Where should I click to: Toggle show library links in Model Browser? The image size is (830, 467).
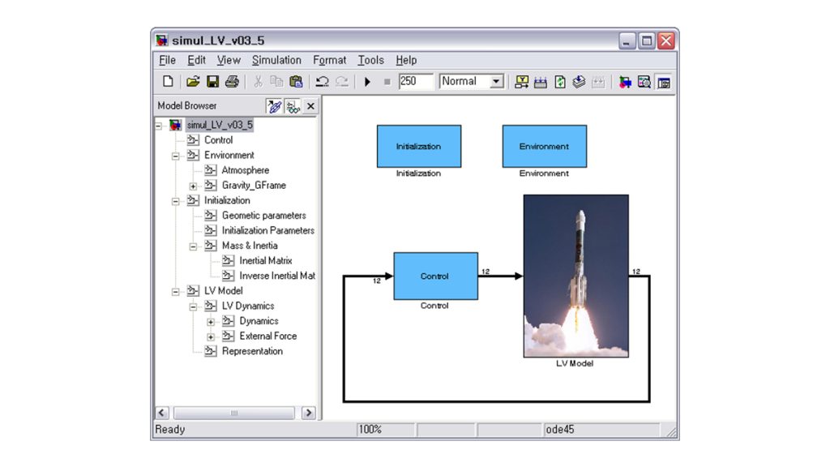coord(274,106)
